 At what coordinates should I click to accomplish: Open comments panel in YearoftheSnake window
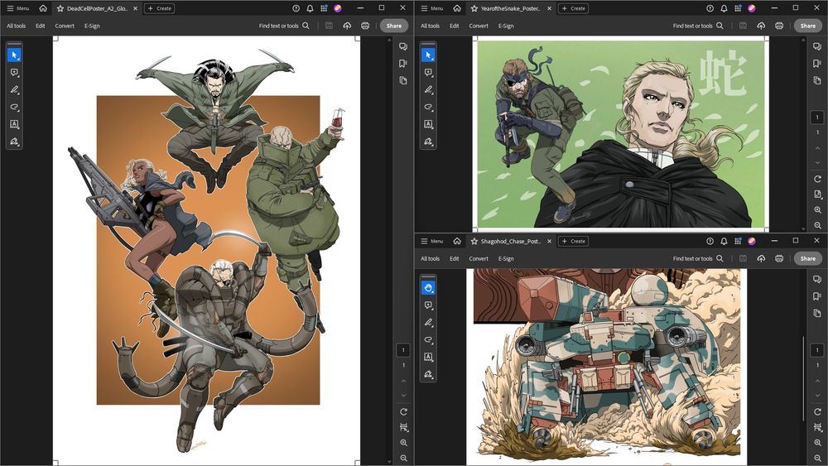click(817, 46)
